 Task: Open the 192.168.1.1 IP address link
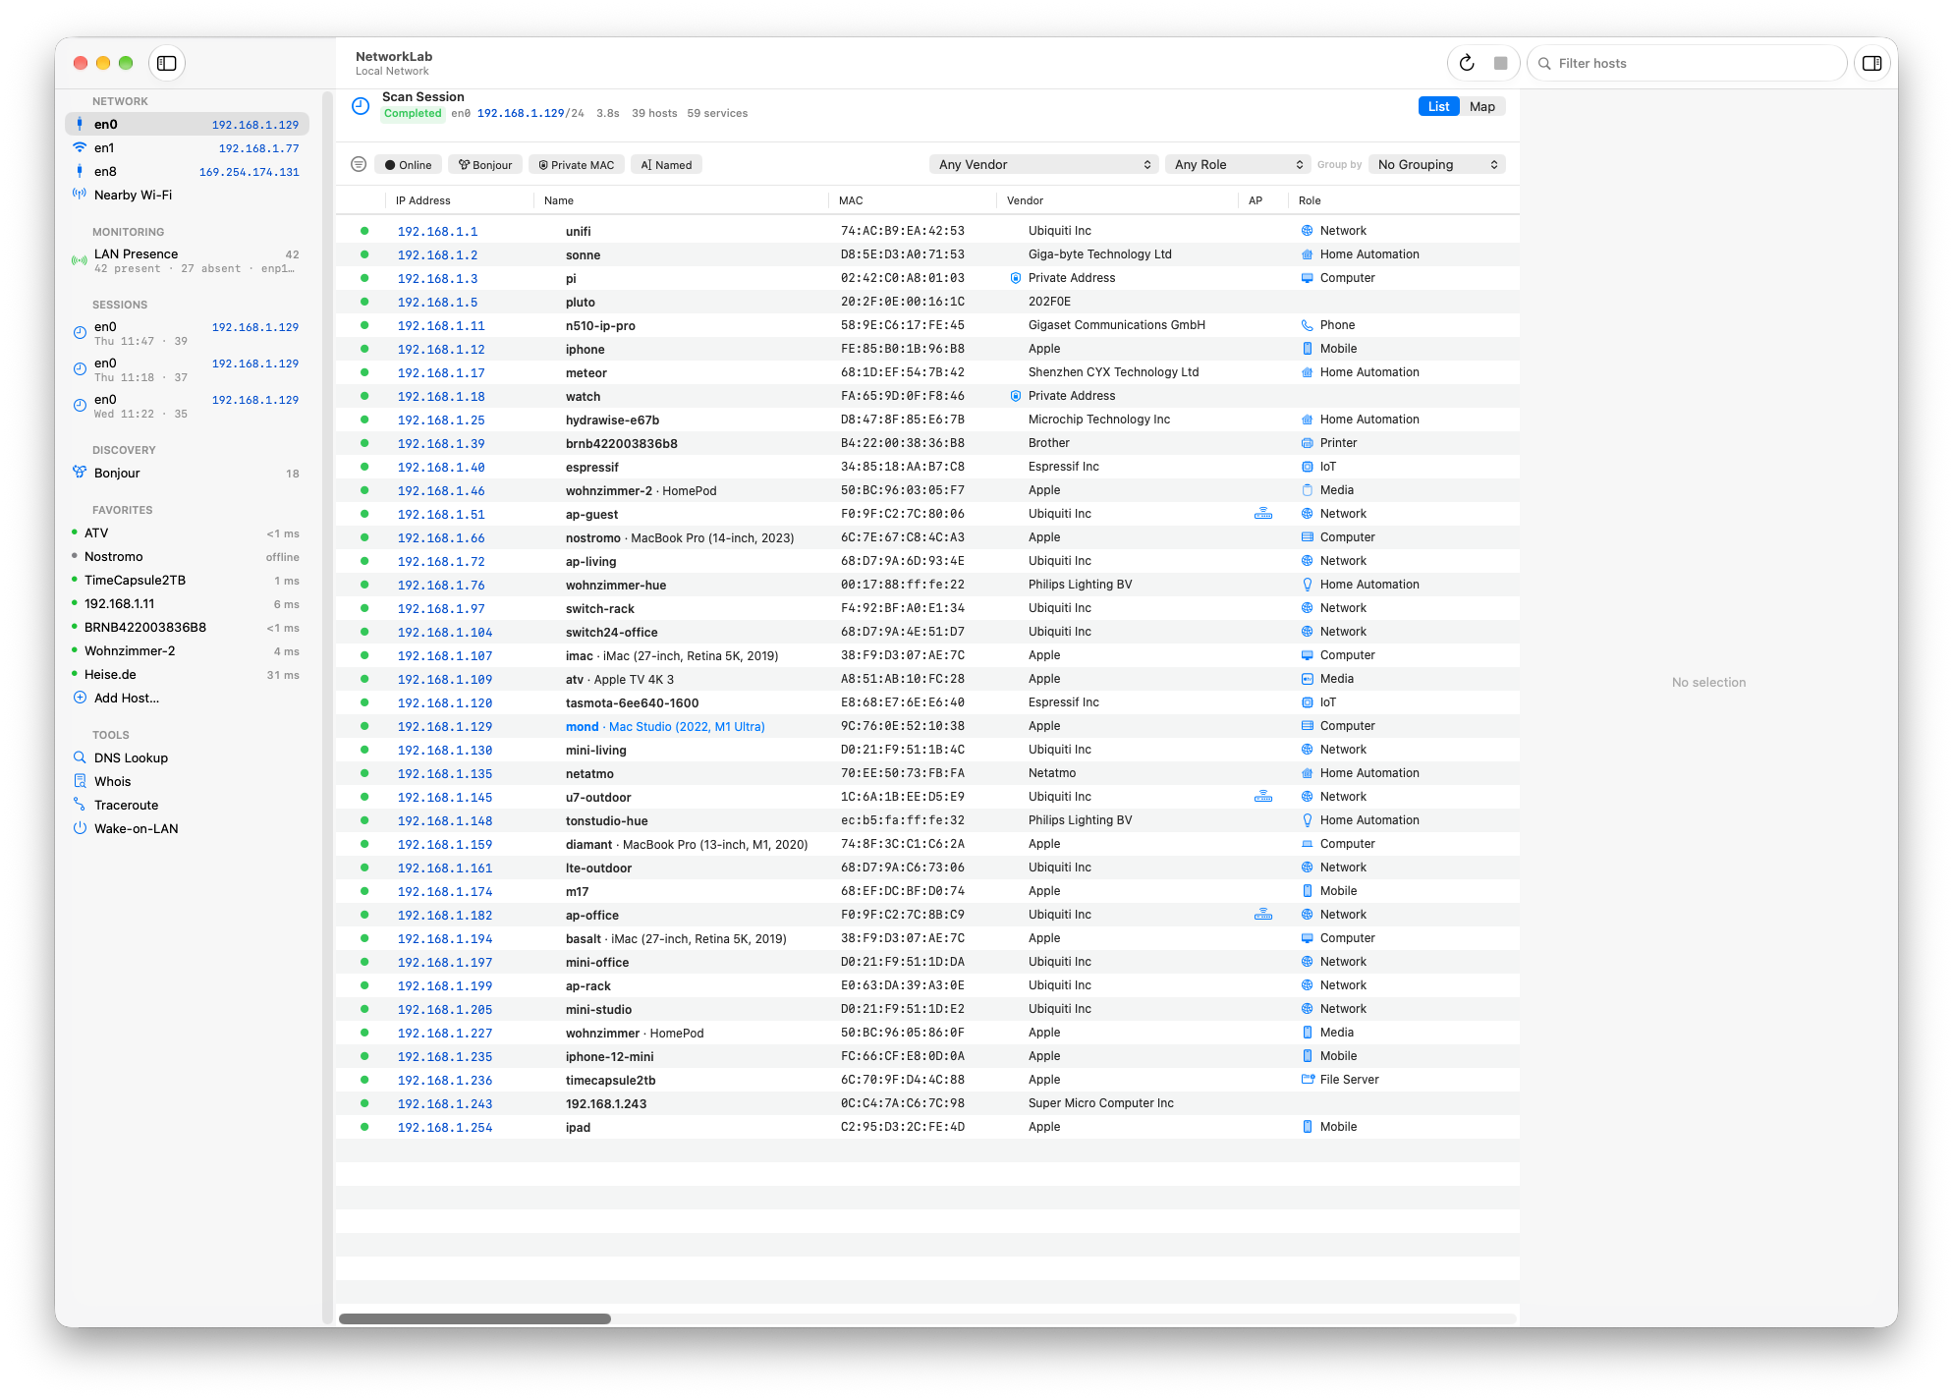[438, 232]
